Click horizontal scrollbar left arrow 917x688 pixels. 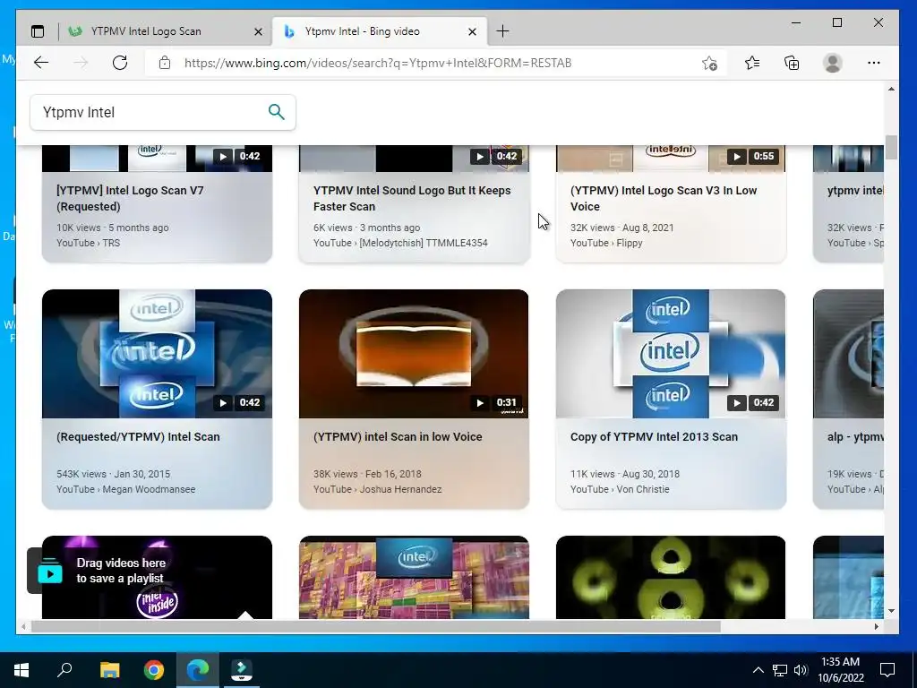(23, 626)
